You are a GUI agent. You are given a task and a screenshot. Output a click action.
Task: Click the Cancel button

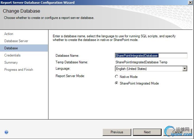pos(178,132)
